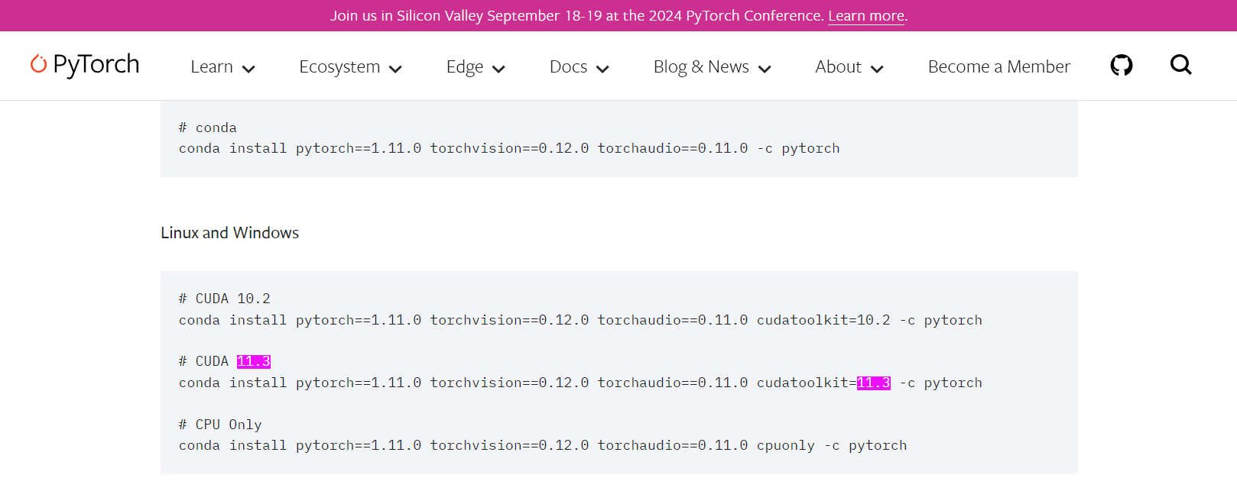Open the GitHub repository icon

[x=1121, y=66]
